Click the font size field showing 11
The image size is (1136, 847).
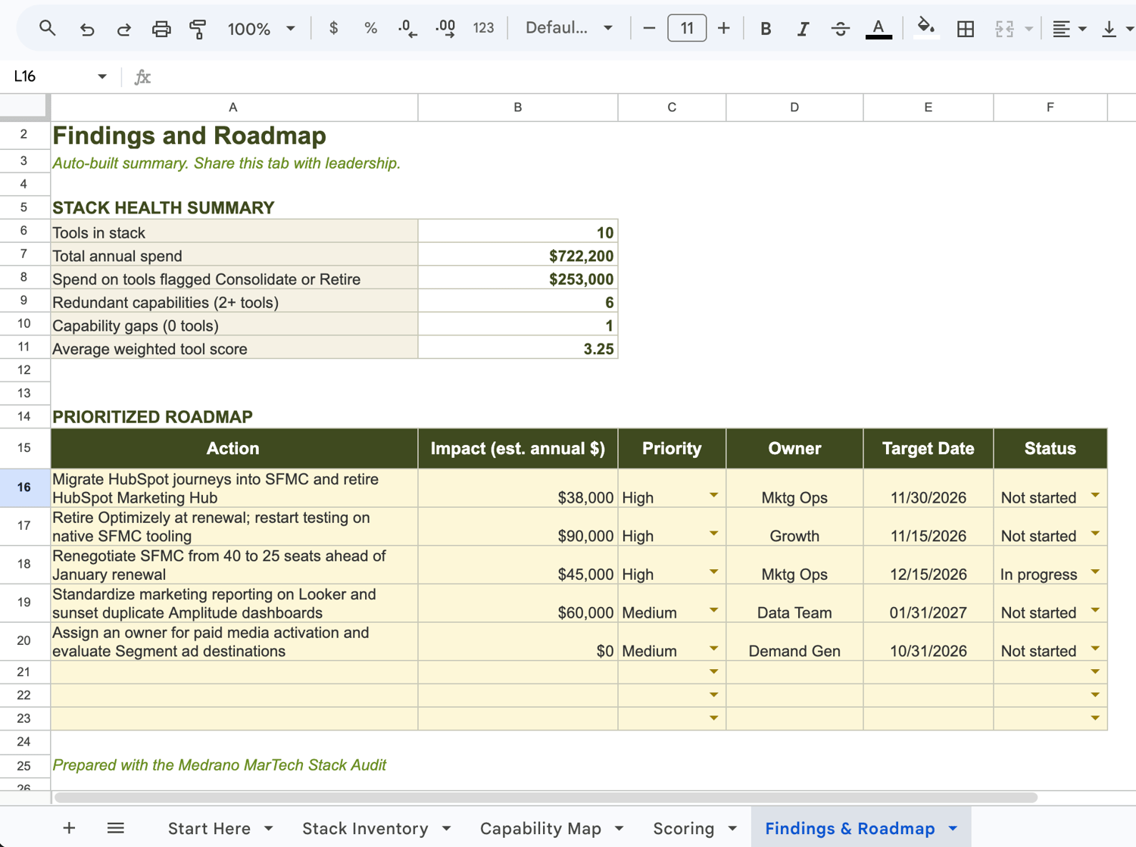pos(687,29)
